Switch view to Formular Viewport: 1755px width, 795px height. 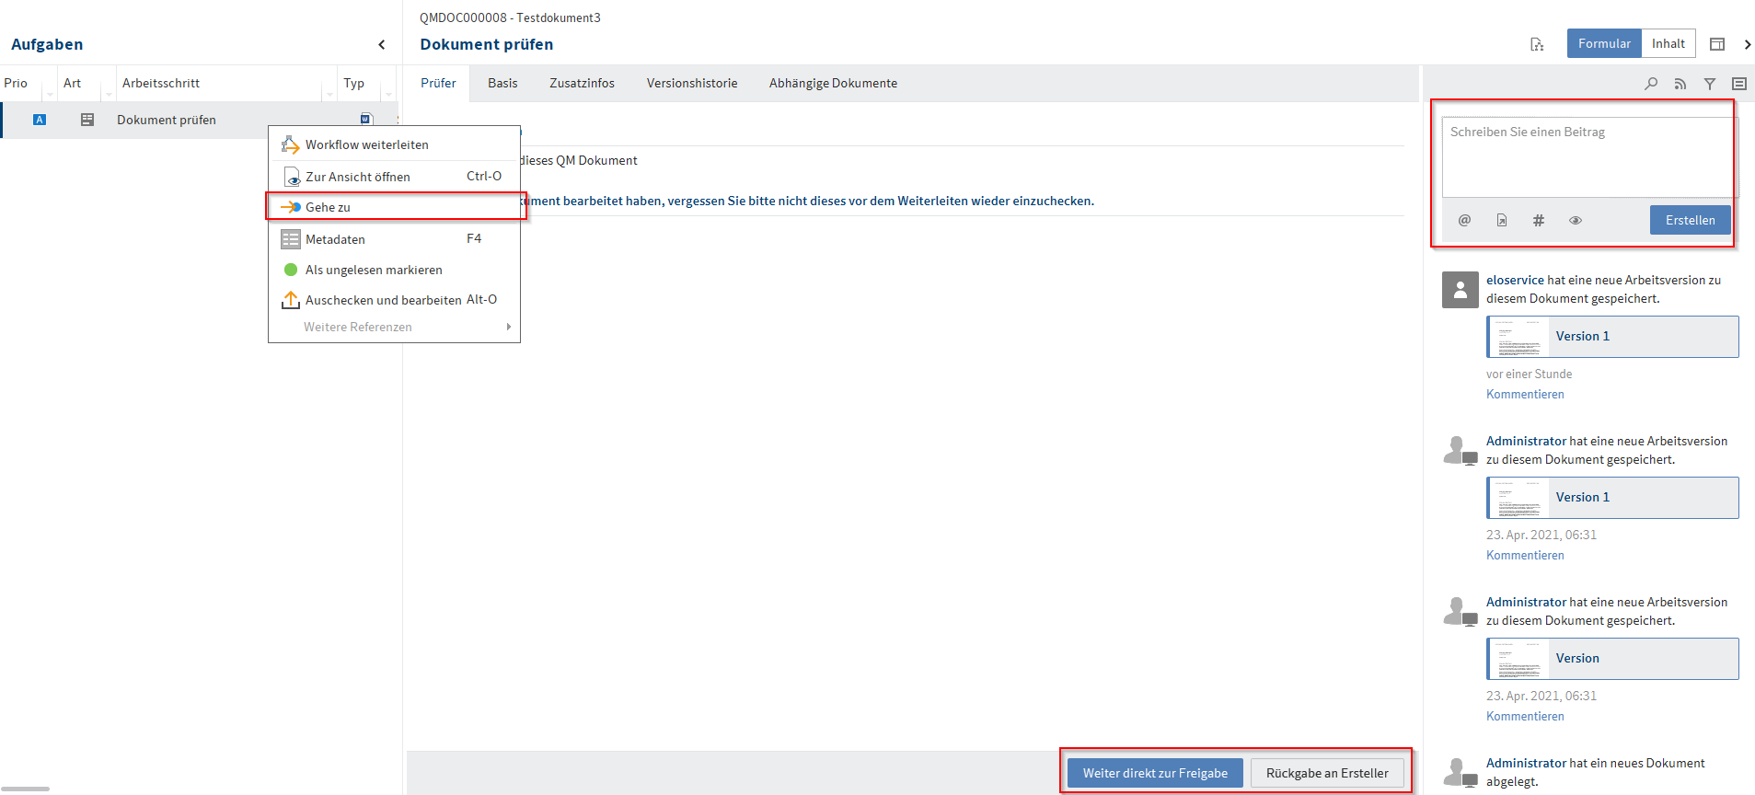point(1603,43)
